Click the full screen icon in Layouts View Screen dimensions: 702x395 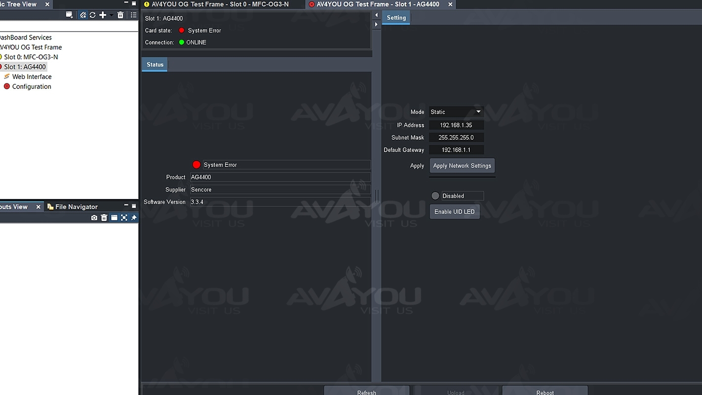pyautogui.click(x=124, y=218)
